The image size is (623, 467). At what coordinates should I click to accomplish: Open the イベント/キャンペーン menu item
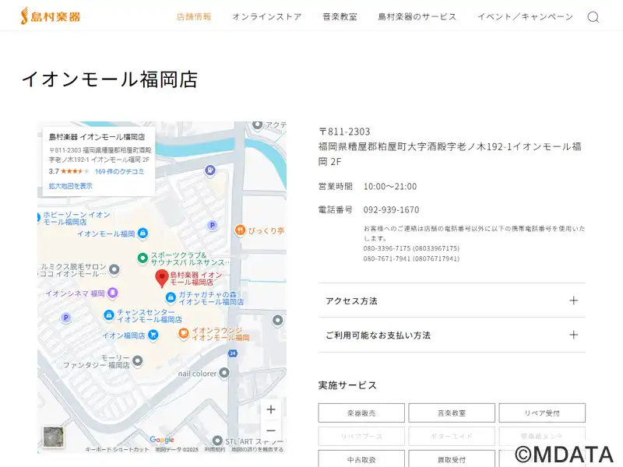(x=525, y=16)
